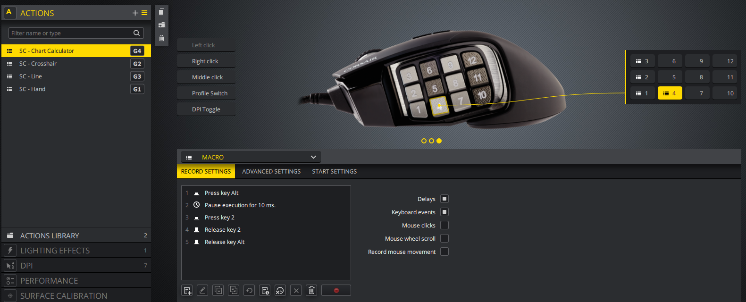Click the DPI cursor icon in the sidebar

click(10, 266)
